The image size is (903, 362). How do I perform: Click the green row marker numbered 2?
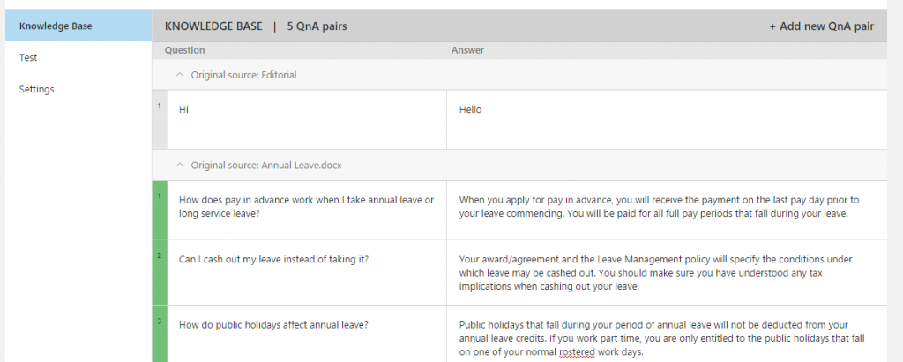(160, 273)
